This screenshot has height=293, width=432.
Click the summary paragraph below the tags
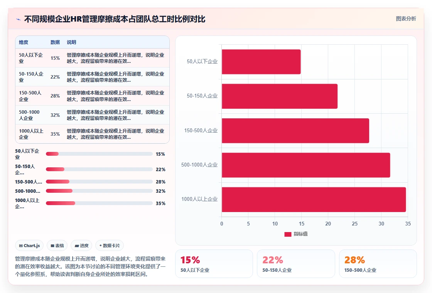[x=90, y=266]
